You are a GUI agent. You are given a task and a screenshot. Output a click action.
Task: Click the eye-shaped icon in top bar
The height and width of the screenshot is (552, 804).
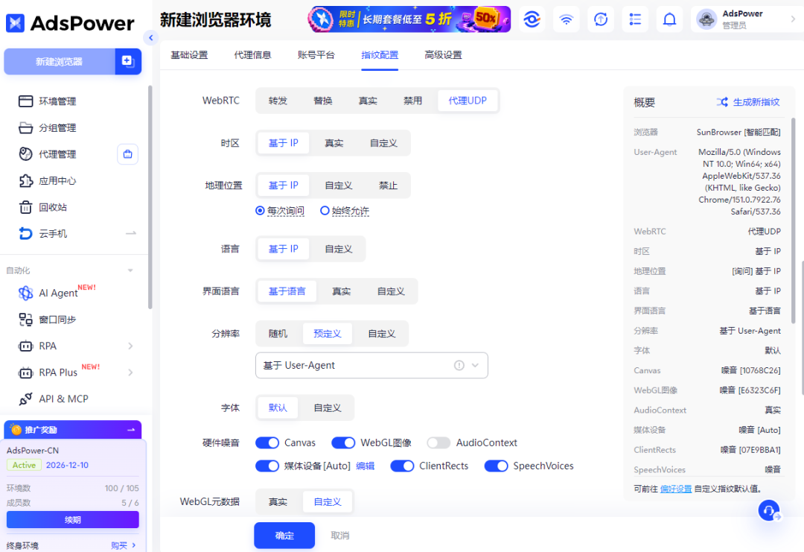tap(532, 19)
